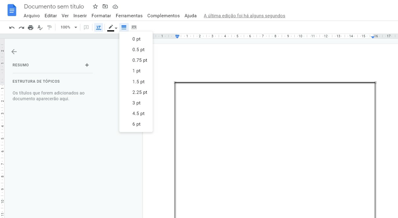This screenshot has width=398, height=218.
Task: Open the Ferramentas menu
Action: (129, 16)
